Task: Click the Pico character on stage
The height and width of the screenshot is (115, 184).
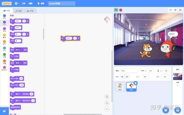Action: coord(167,48)
